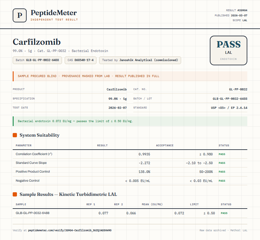
Task: Click the SAMPLE column header
Action: (x=21, y=204)
